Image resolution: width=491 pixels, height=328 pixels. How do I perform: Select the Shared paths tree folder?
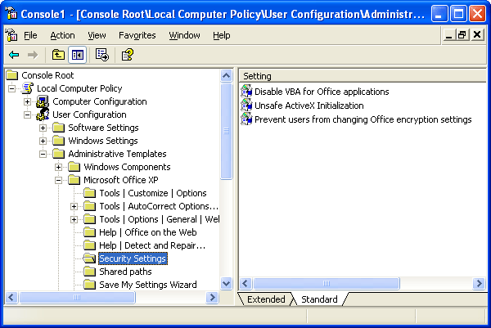[125, 272]
